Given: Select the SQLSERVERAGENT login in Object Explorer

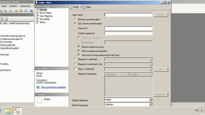Looking at the screenshot, I should (x=10, y=48).
